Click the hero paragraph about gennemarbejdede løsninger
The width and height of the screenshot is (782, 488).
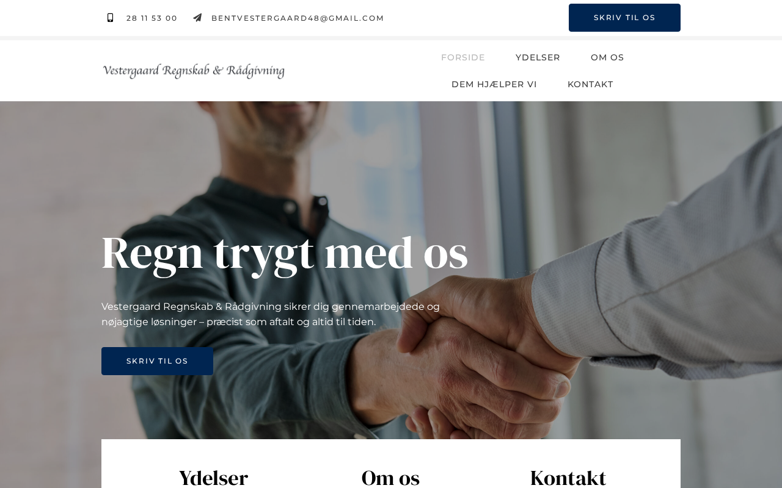click(x=271, y=314)
